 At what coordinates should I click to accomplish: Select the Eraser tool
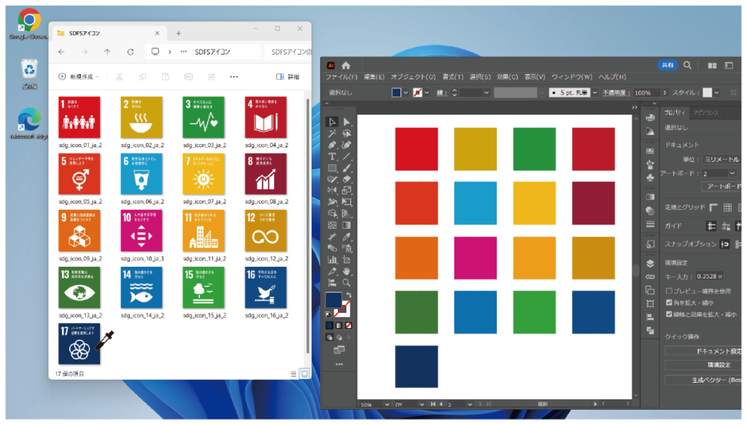point(347,179)
